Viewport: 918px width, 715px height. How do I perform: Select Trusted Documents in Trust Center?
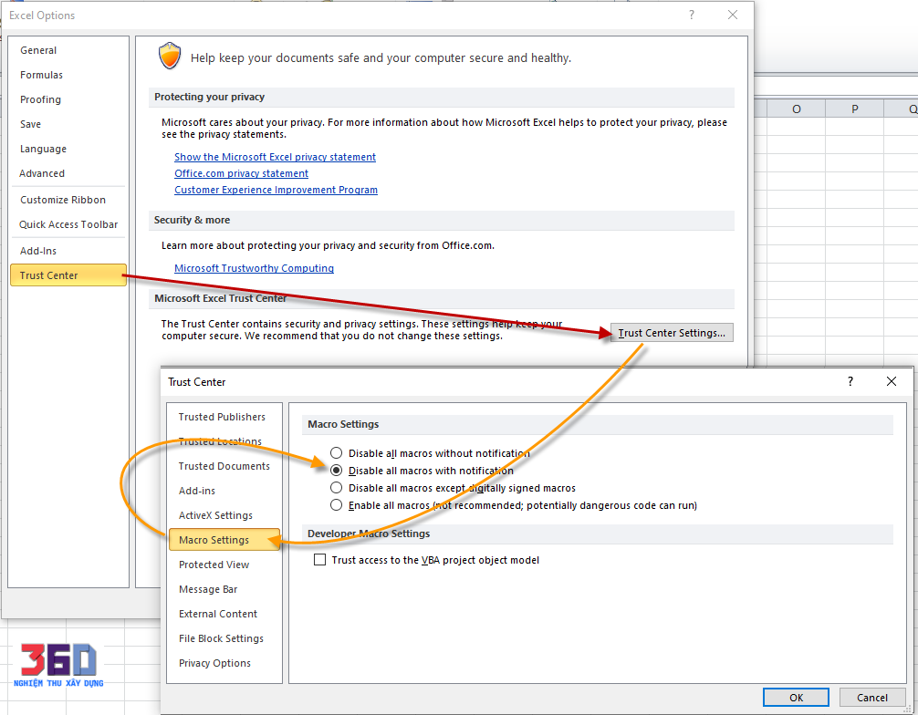224,466
